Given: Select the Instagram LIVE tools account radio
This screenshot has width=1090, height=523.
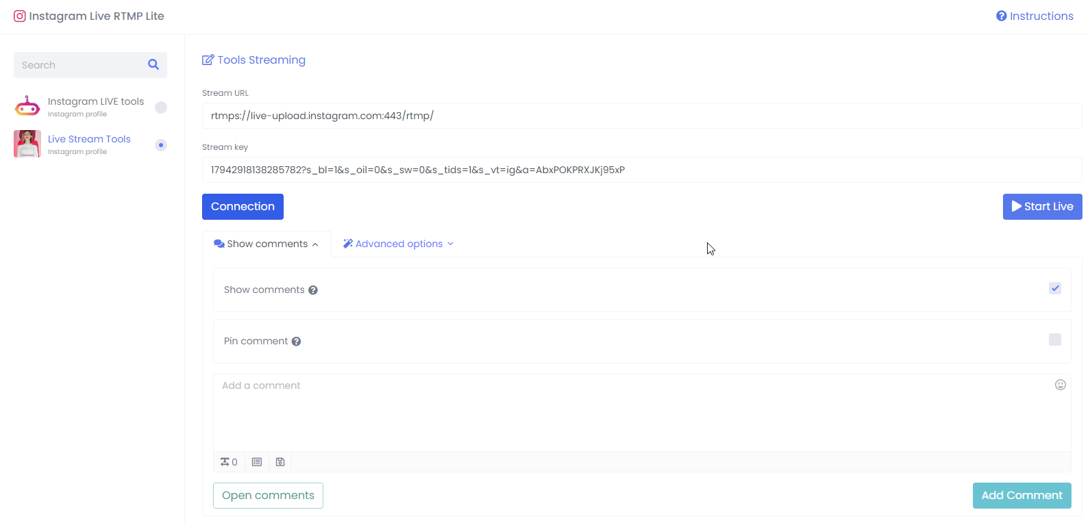Looking at the screenshot, I should click(x=161, y=107).
